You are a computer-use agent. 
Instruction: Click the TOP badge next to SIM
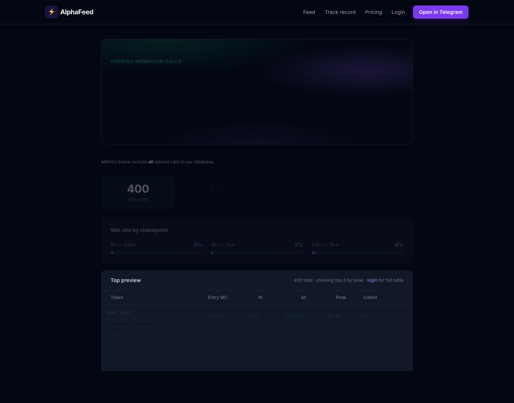coord(125,313)
